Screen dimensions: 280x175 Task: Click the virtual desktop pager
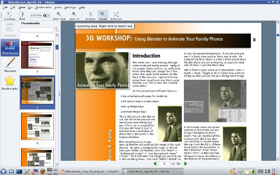coord(53,172)
